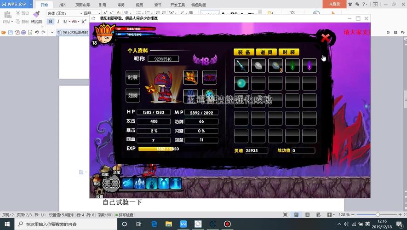Click the cut 剪切 button
Viewport: 407px width, 230px height.
coord(22,13)
